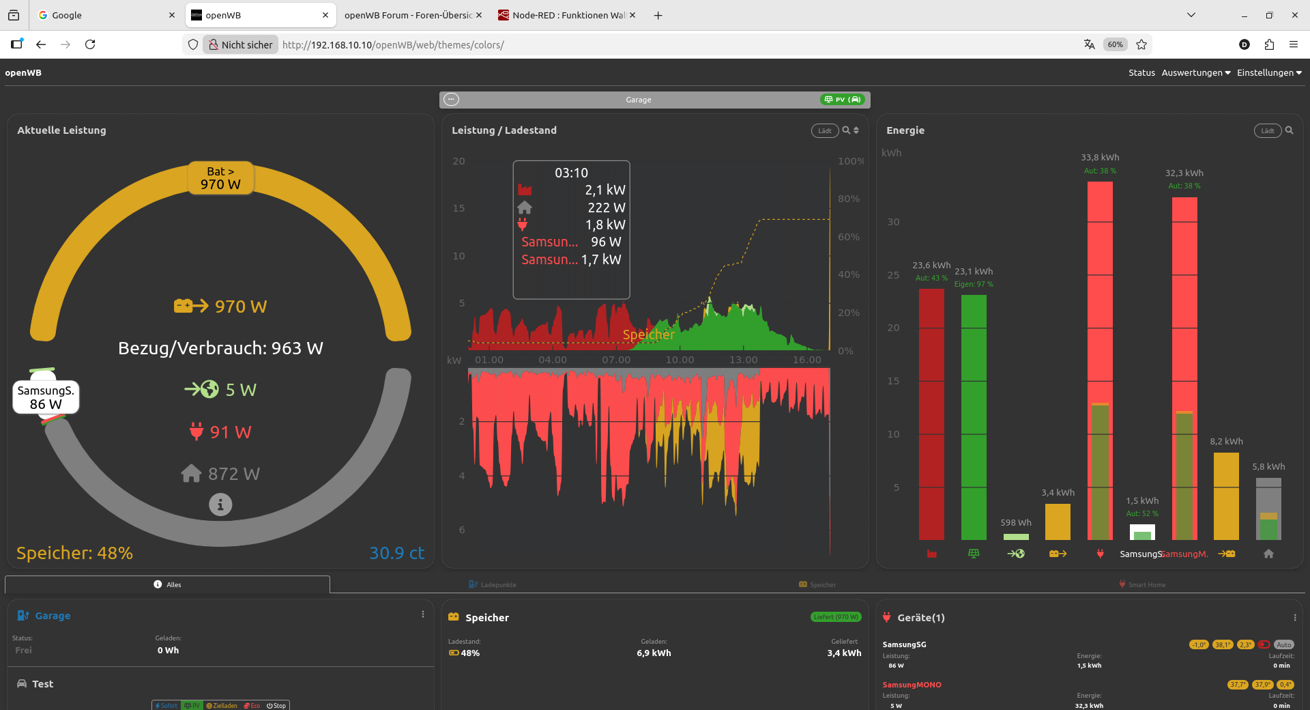Click the info icon in the power circle
Image resolution: width=1310 pixels, height=710 pixels.
pos(220,505)
